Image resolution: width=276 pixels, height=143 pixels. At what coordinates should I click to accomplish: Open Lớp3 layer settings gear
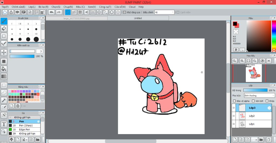click(x=269, y=108)
